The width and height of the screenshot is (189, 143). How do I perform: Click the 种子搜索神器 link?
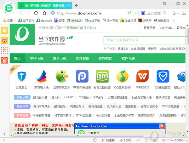coord(42,115)
